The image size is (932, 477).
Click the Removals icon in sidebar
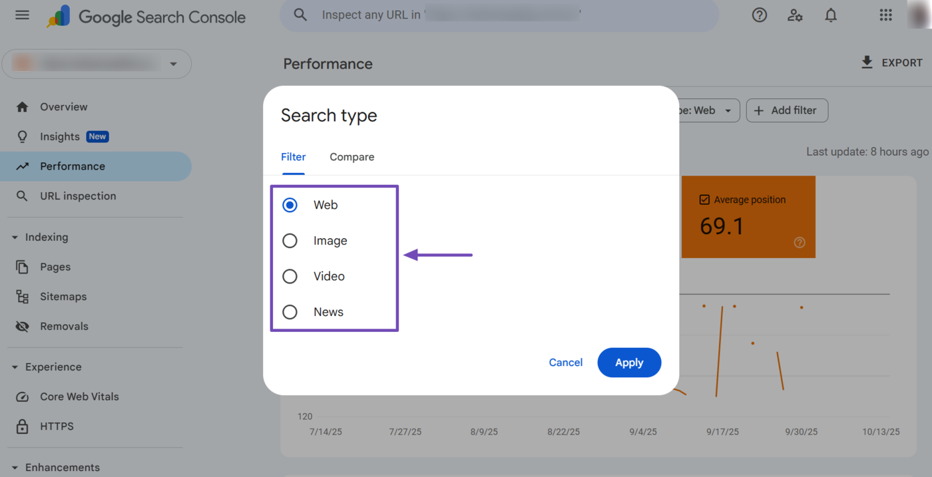[23, 327]
